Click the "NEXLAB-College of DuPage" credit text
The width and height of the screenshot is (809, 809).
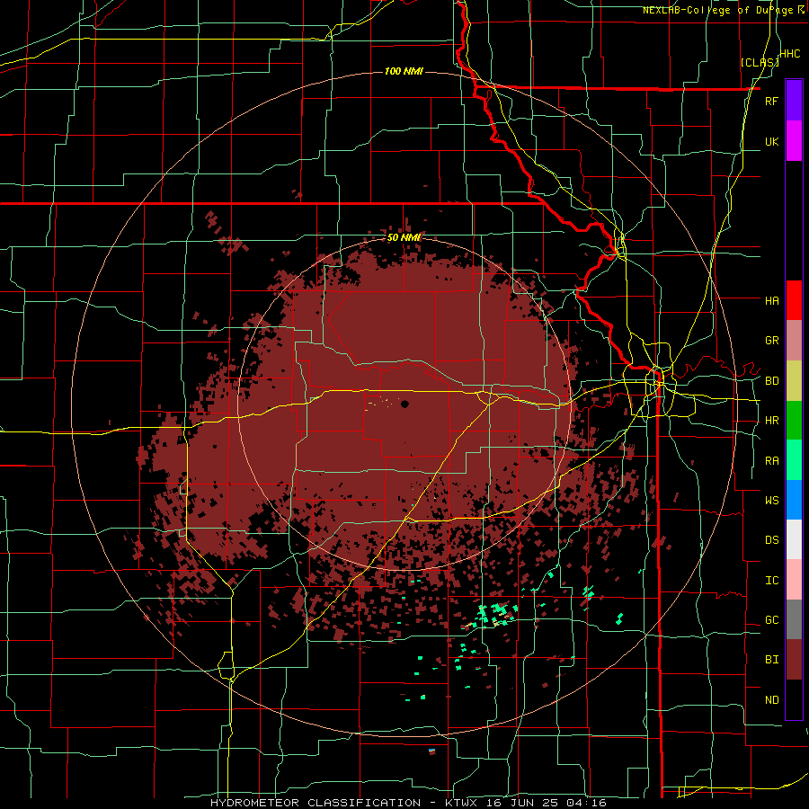(x=719, y=10)
